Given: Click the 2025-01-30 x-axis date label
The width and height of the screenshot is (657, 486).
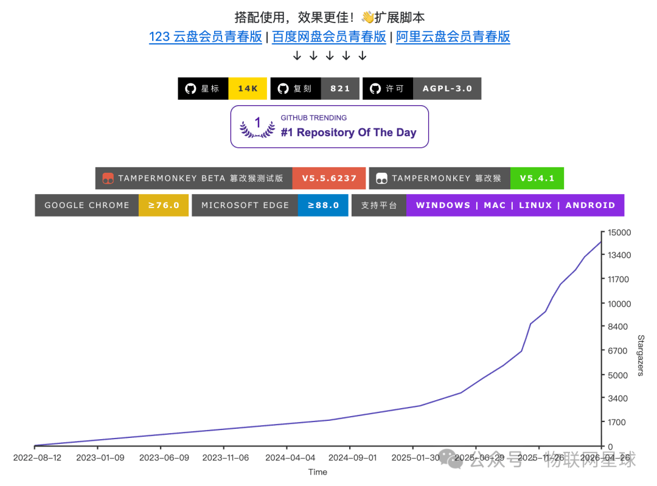Looking at the screenshot, I should 415,457.
